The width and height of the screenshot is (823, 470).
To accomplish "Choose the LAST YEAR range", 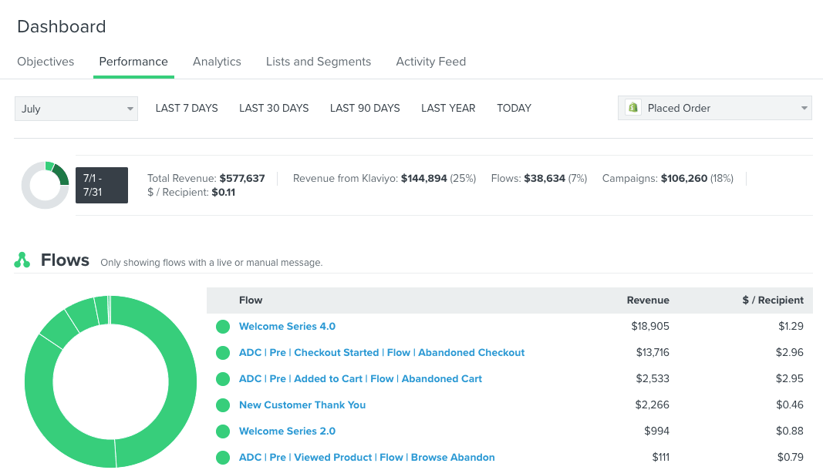I will tap(448, 108).
